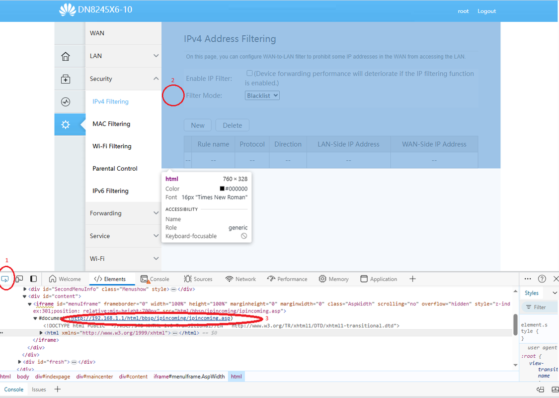Click the Elements panel vertical scrollbar
Screen dimensions: 559x398
click(x=515, y=325)
